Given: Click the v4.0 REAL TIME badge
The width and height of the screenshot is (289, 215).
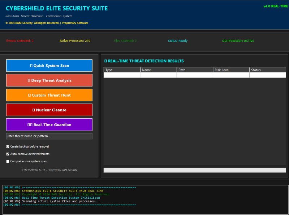Looking at the screenshot, I should coord(276,6).
